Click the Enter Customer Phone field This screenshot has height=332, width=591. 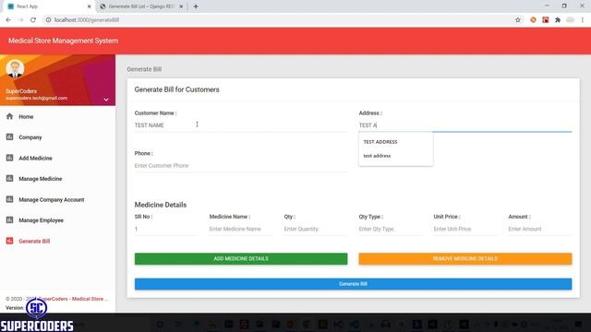pos(240,166)
